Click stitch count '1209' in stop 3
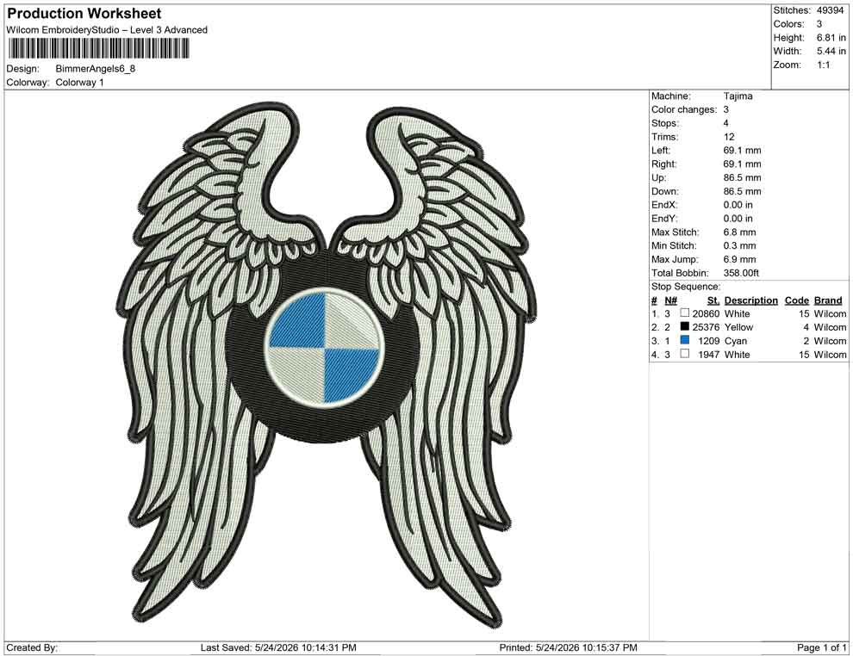This screenshot has height=656, width=853. 708,341
